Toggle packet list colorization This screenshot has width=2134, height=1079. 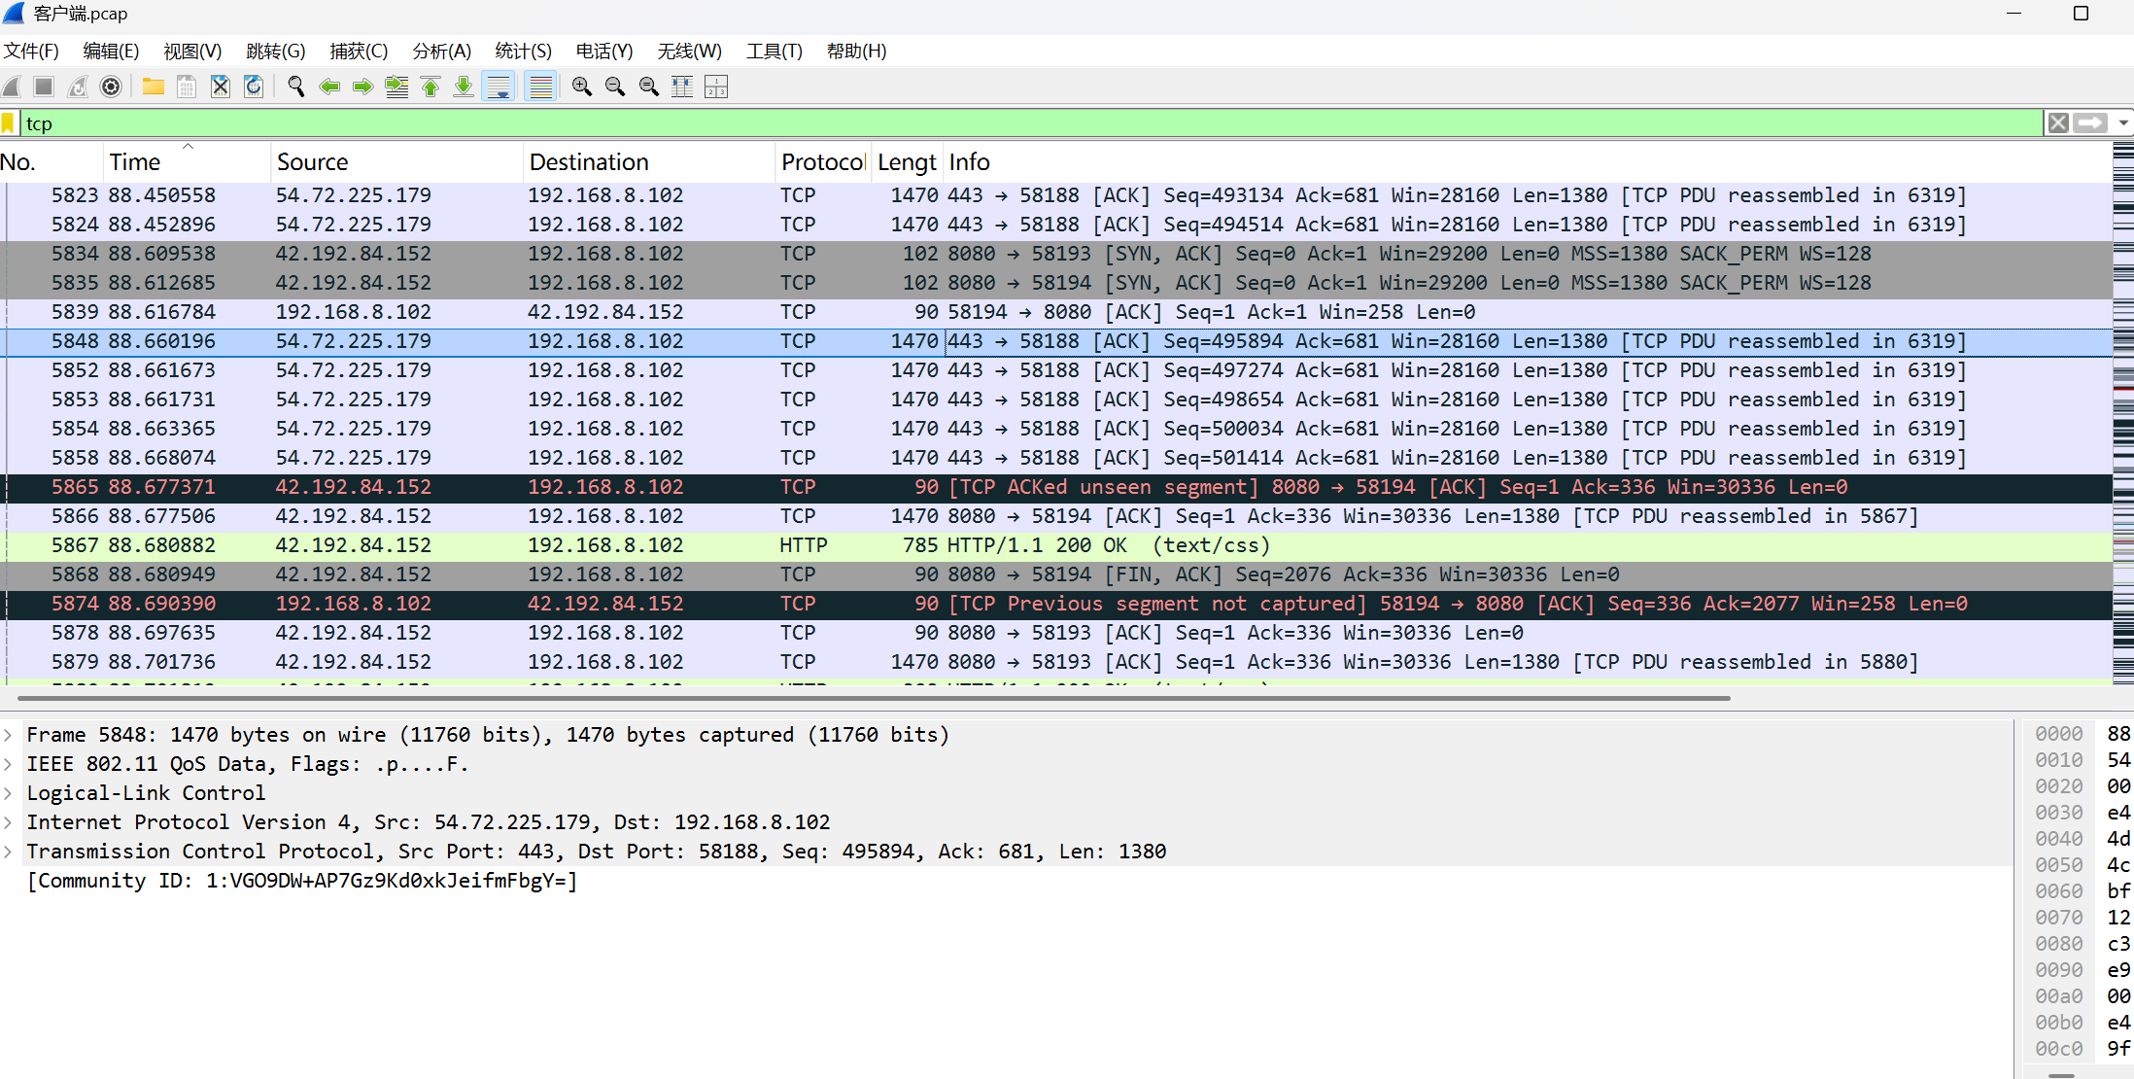pyautogui.click(x=540, y=87)
